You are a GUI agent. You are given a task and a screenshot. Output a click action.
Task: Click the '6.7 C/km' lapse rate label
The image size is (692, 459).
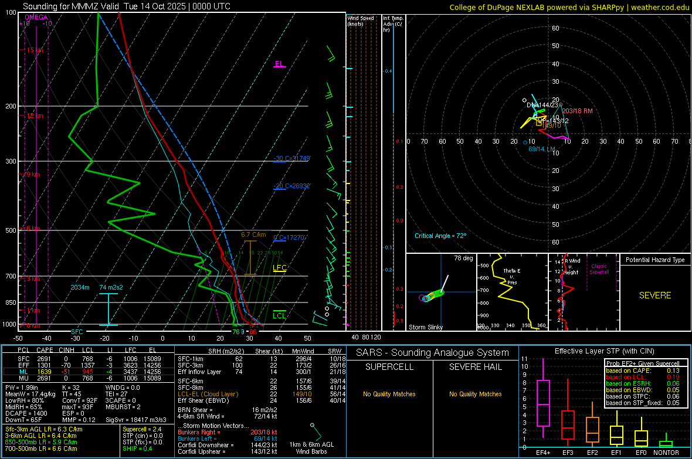(x=253, y=235)
